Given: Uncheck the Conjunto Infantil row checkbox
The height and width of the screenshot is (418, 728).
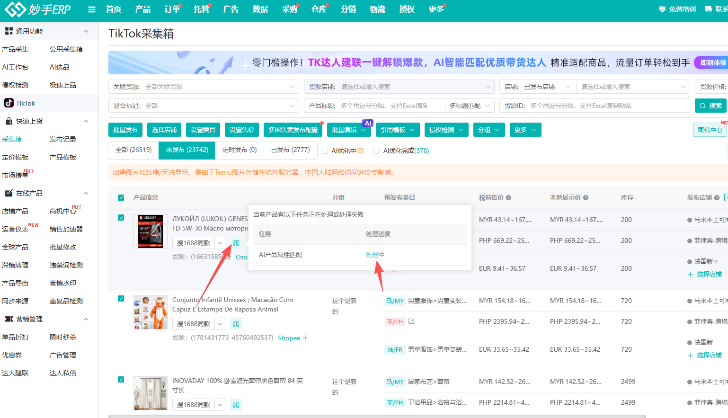Looking at the screenshot, I should point(121,299).
